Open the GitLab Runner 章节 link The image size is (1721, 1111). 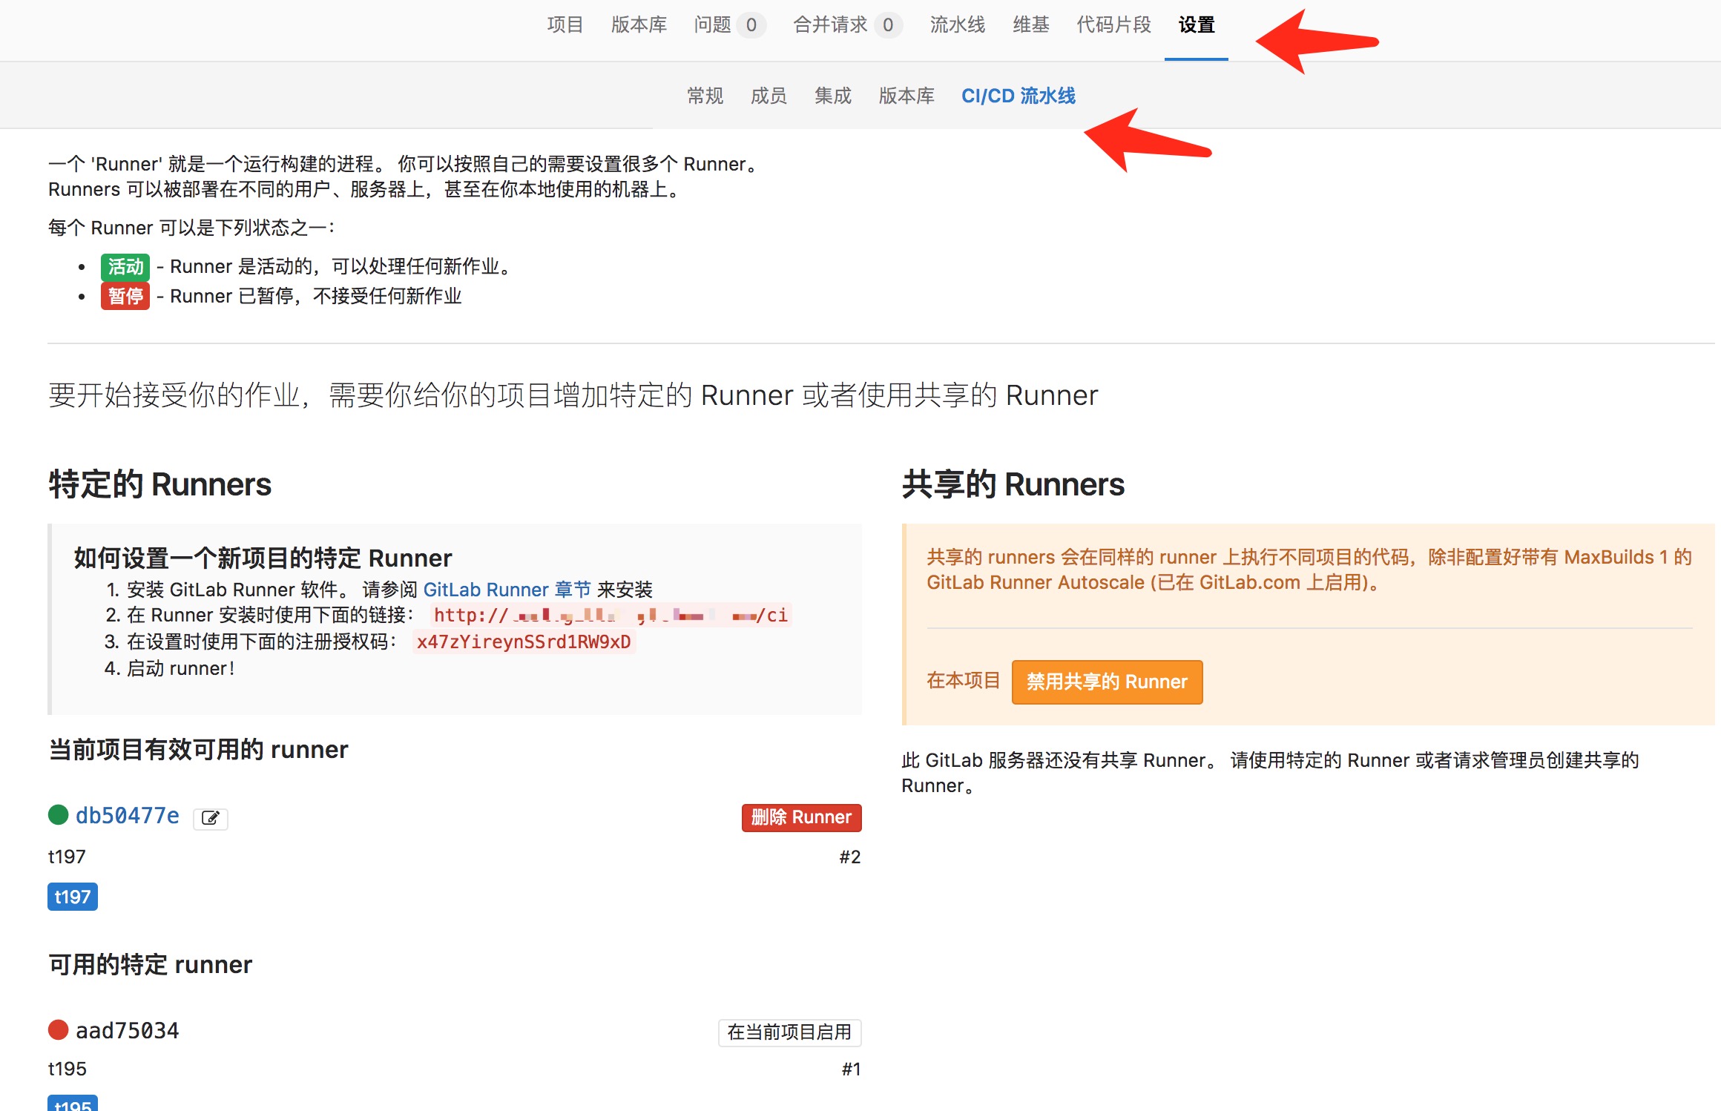[x=507, y=590]
